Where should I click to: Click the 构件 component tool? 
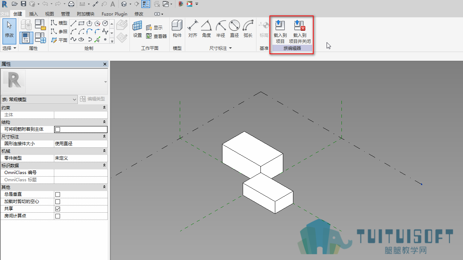click(x=177, y=29)
